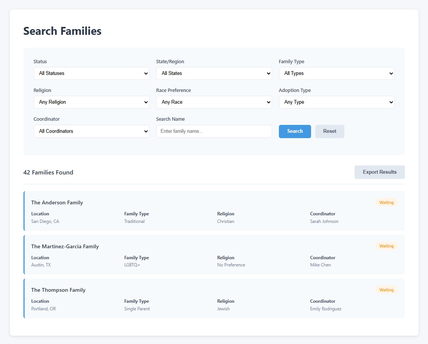Click coordinator Mike Chen on Martinez-Garcia card
The height and width of the screenshot is (344, 428).
tap(320, 265)
